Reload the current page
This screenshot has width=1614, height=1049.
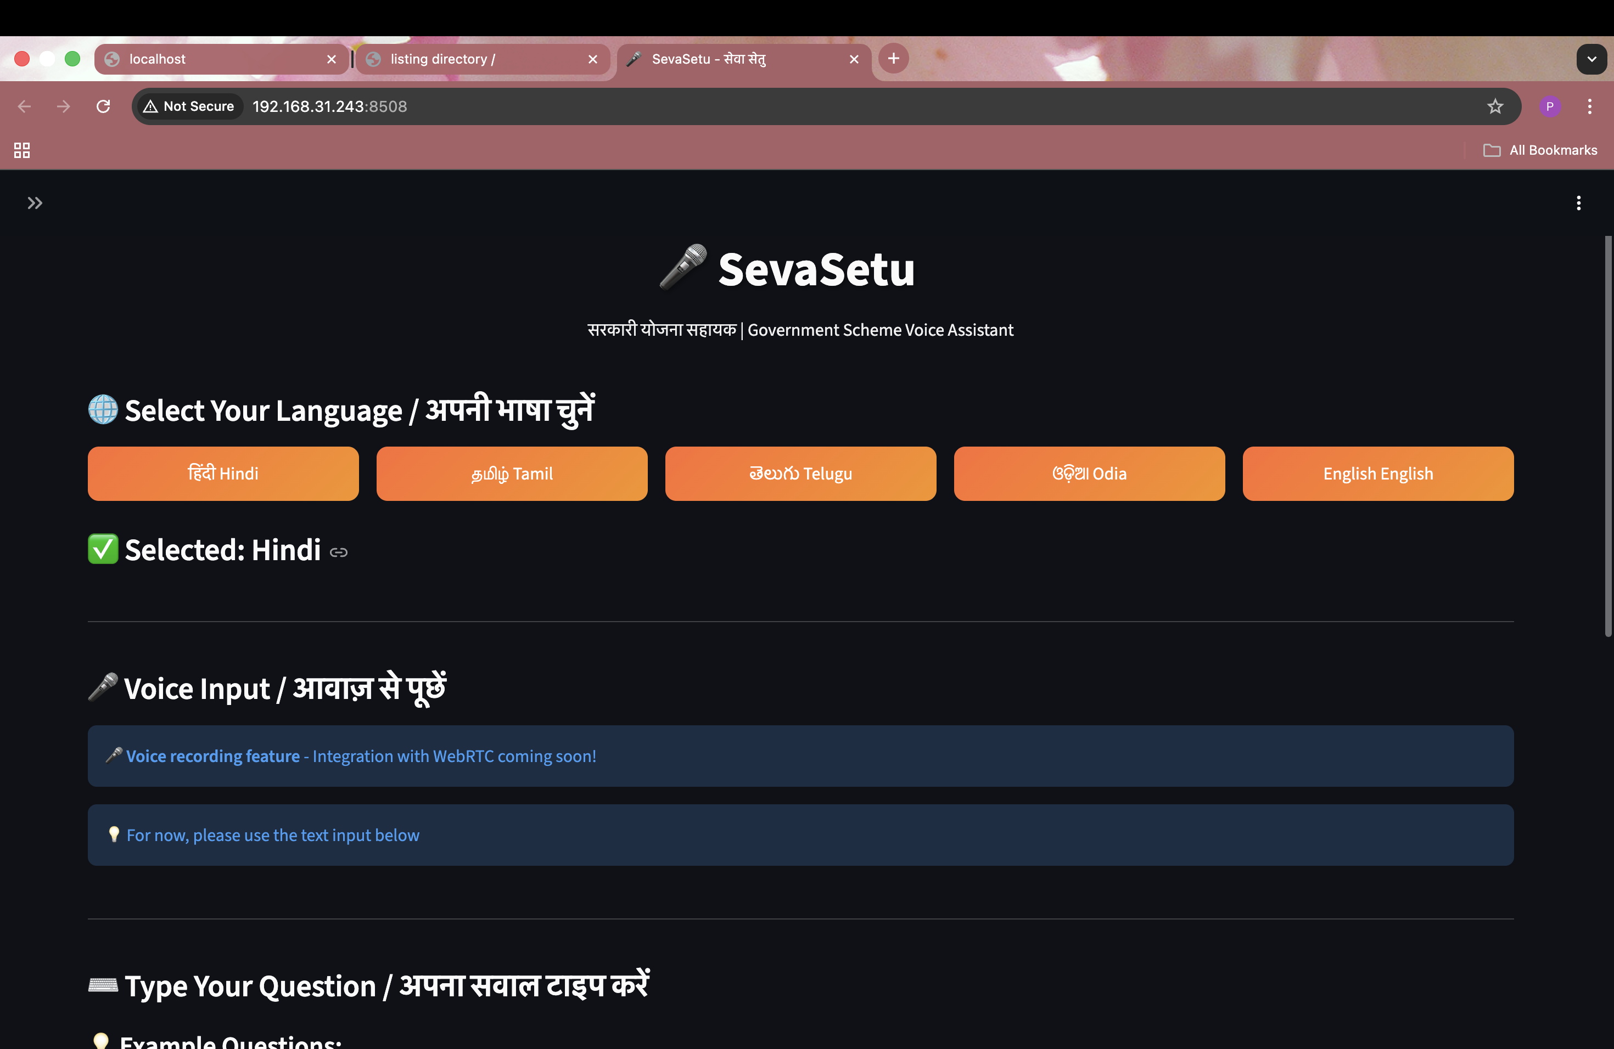coord(103,106)
